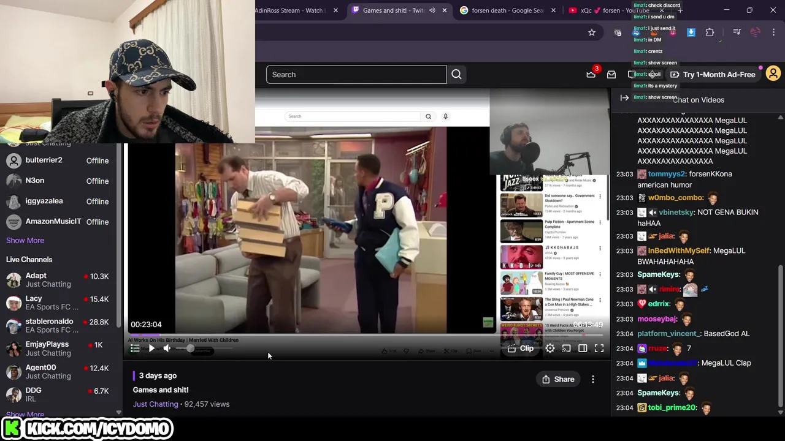Click username platform_vincent_ in chat
The height and width of the screenshot is (441, 785).
[668, 334]
